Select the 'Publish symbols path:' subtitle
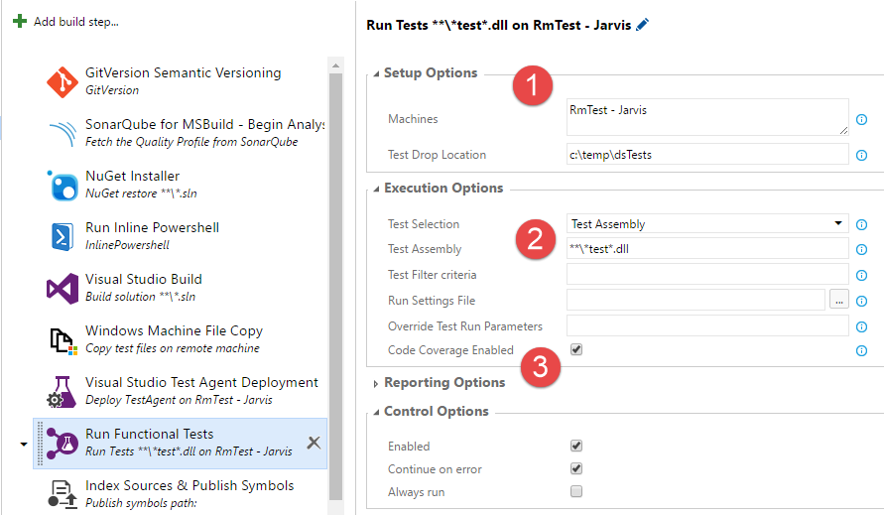This screenshot has height=515, width=884. coord(141,502)
